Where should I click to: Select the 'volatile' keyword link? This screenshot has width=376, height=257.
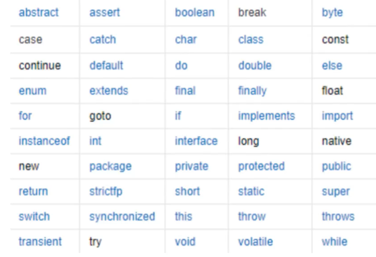pyautogui.click(x=255, y=242)
